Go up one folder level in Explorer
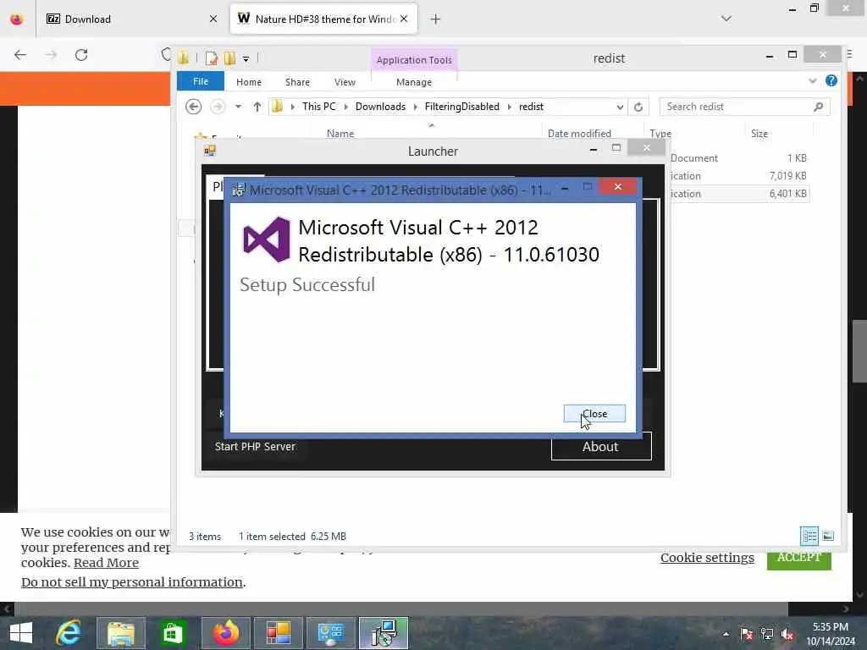The width and height of the screenshot is (867, 650). pyautogui.click(x=257, y=107)
